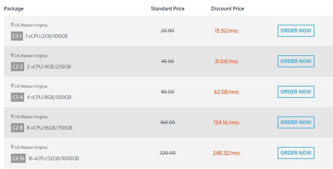Click the struck-through 80.00 standard price
Viewport: 333px width, 169px height.
coord(167,92)
